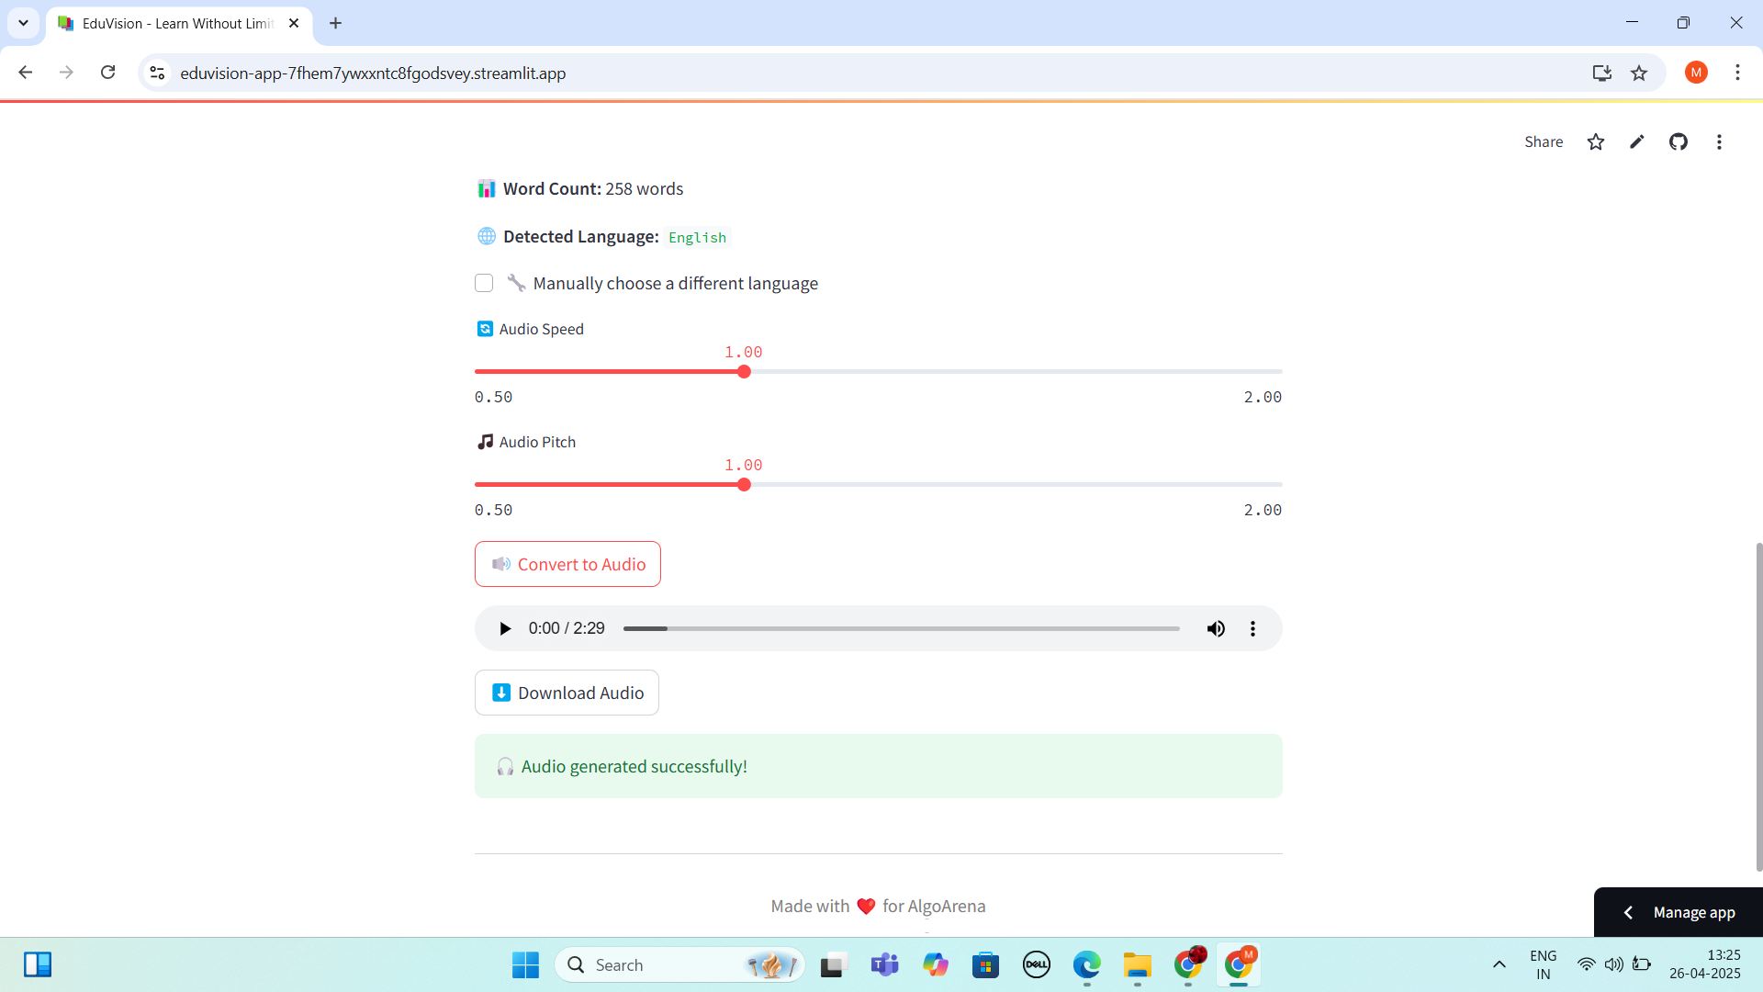View site information icon in address bar
The image size is (1763, 992).
(x=157, y=73)
